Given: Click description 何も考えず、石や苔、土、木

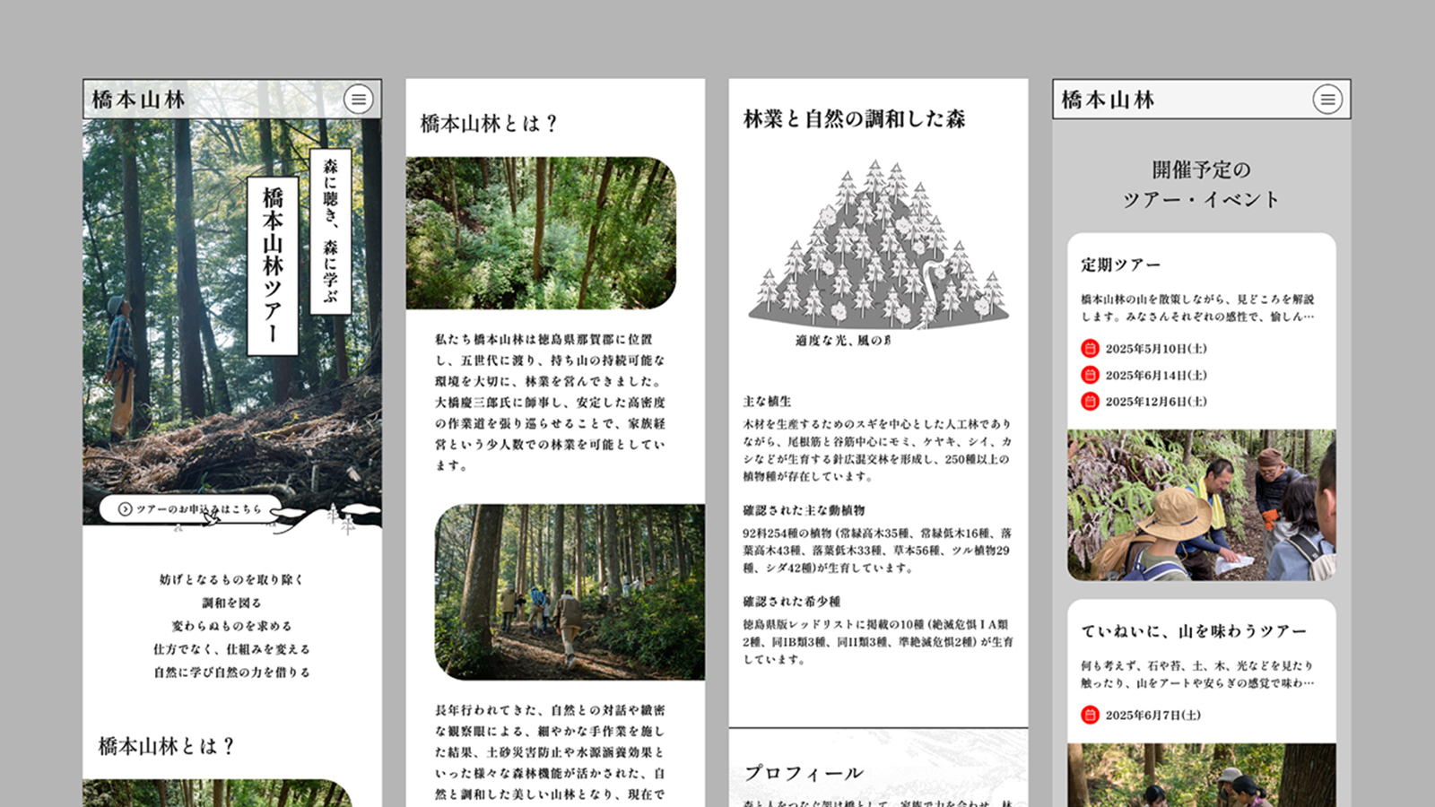Looking at the screenshot, I should click(x=1197, y=674).
